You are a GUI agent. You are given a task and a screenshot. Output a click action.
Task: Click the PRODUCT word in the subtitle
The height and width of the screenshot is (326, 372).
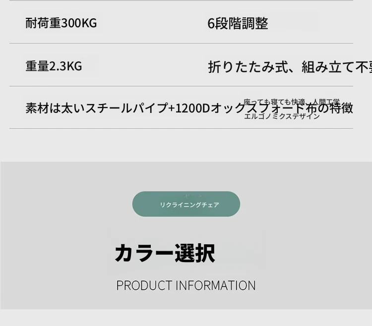pos(144,285)
